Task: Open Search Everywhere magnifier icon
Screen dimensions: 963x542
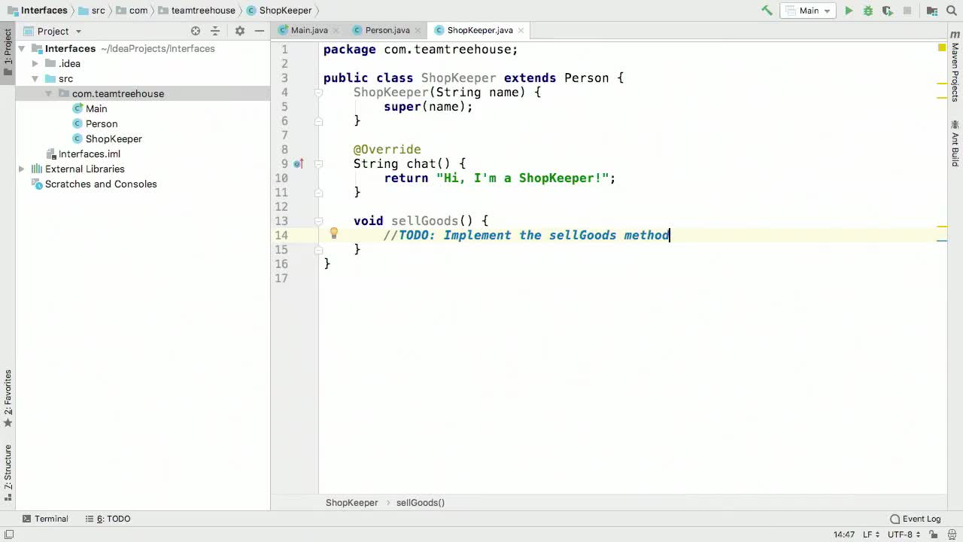Action: pyautogui.click(x=952, y=11)
